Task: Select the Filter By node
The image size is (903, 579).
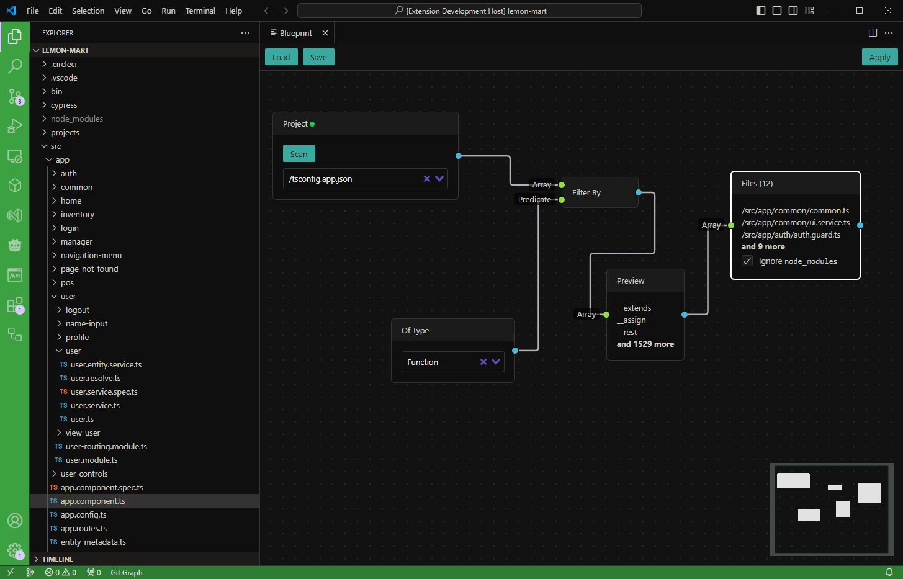Action: coord(600,192)
